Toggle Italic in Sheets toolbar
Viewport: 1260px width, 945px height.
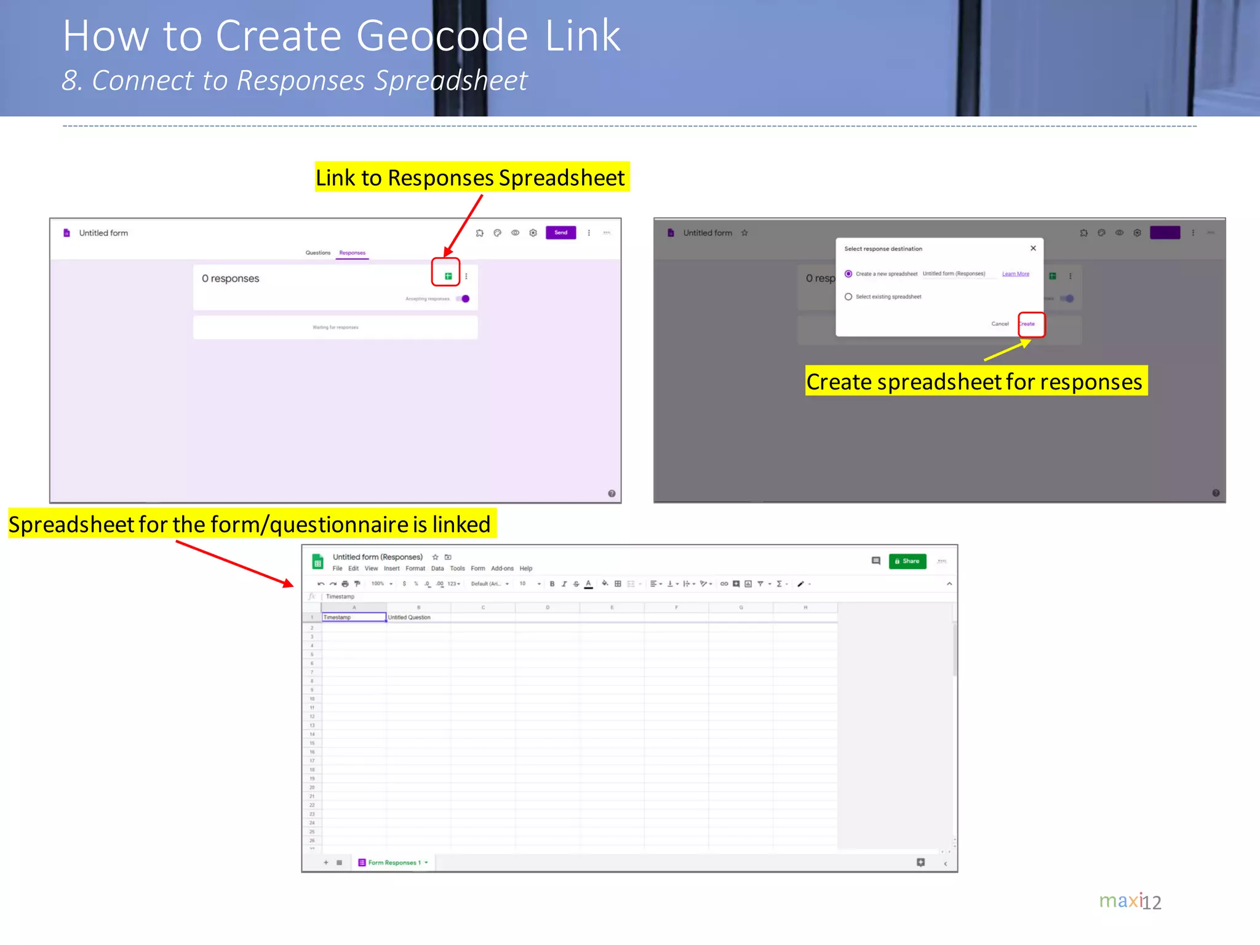click(x=564, y=584)
